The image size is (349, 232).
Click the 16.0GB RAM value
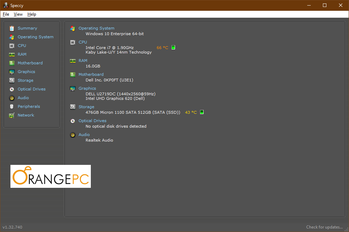(93, 66)
